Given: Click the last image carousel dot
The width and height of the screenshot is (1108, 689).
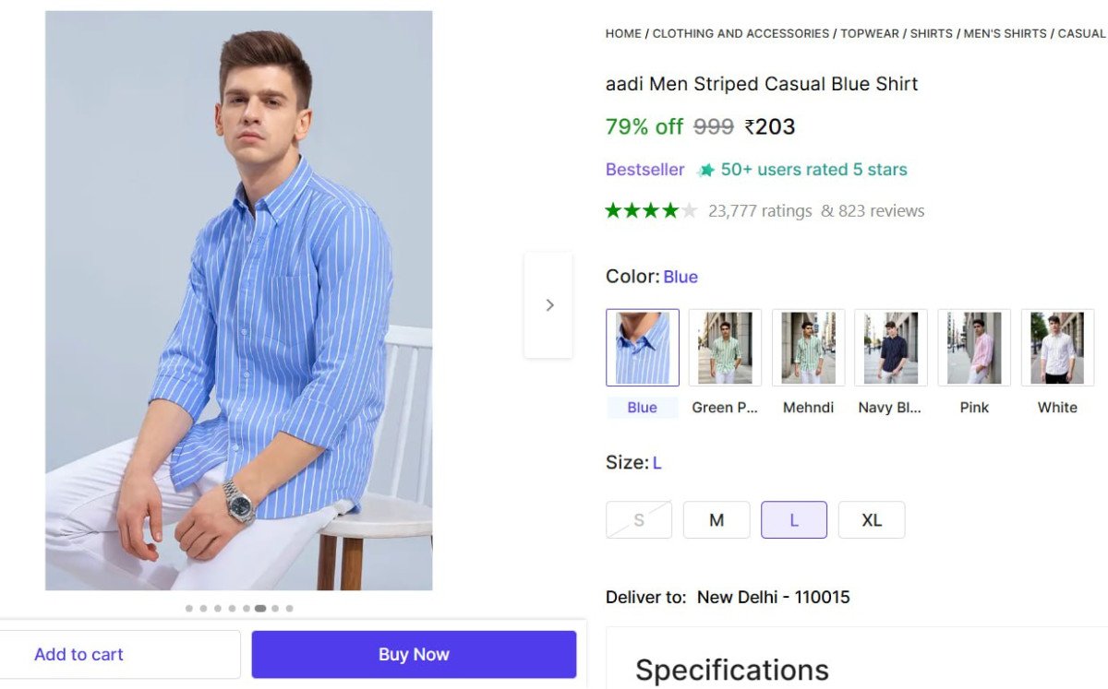Looking at the screenshot, I should click(x=289, y=609).
